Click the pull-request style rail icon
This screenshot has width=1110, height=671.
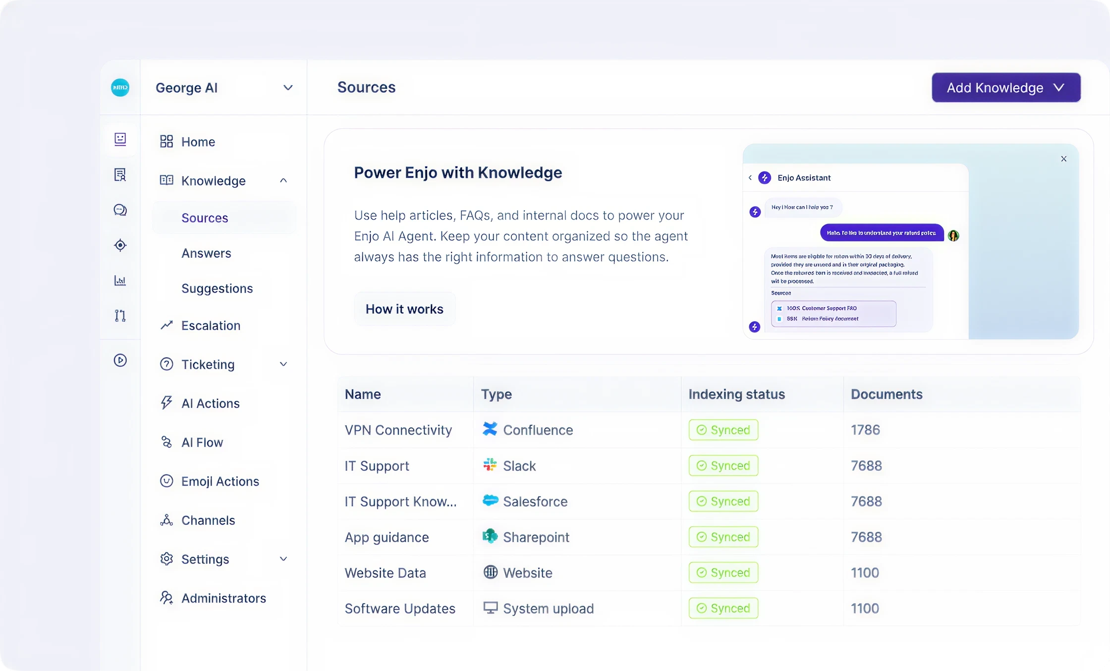(x=120, y=316)
